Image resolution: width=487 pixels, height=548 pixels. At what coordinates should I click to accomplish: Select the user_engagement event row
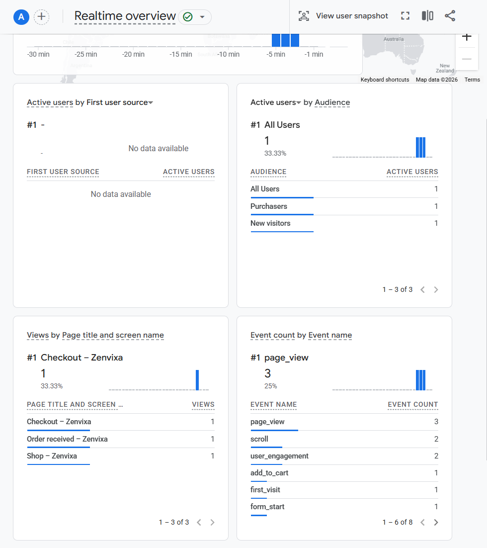coord(344,456)
